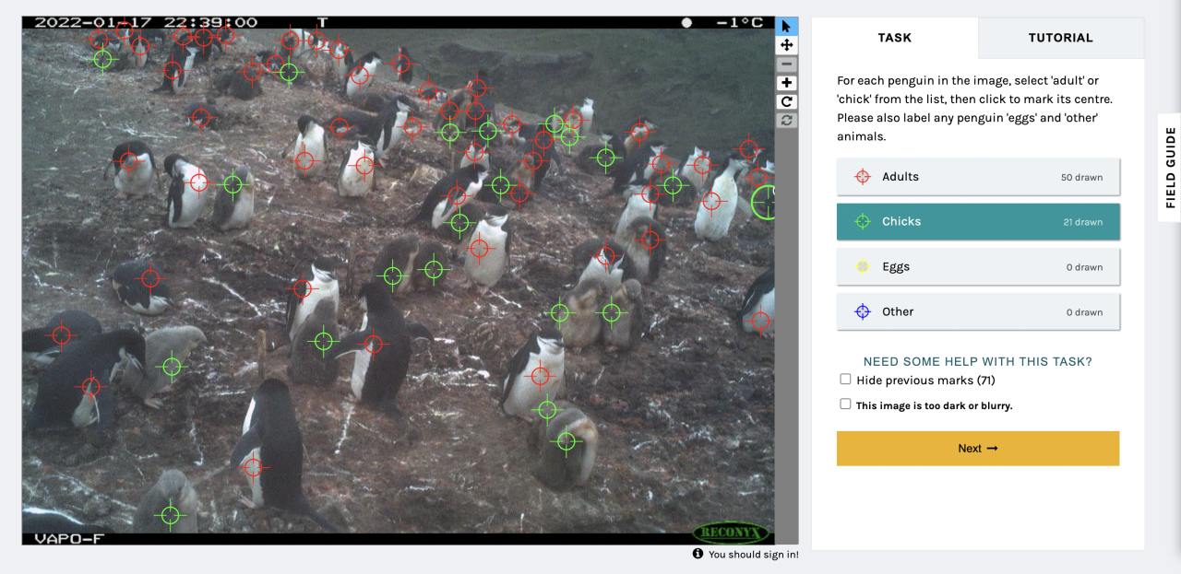Zoom out with the minus tool

[786, 64]
